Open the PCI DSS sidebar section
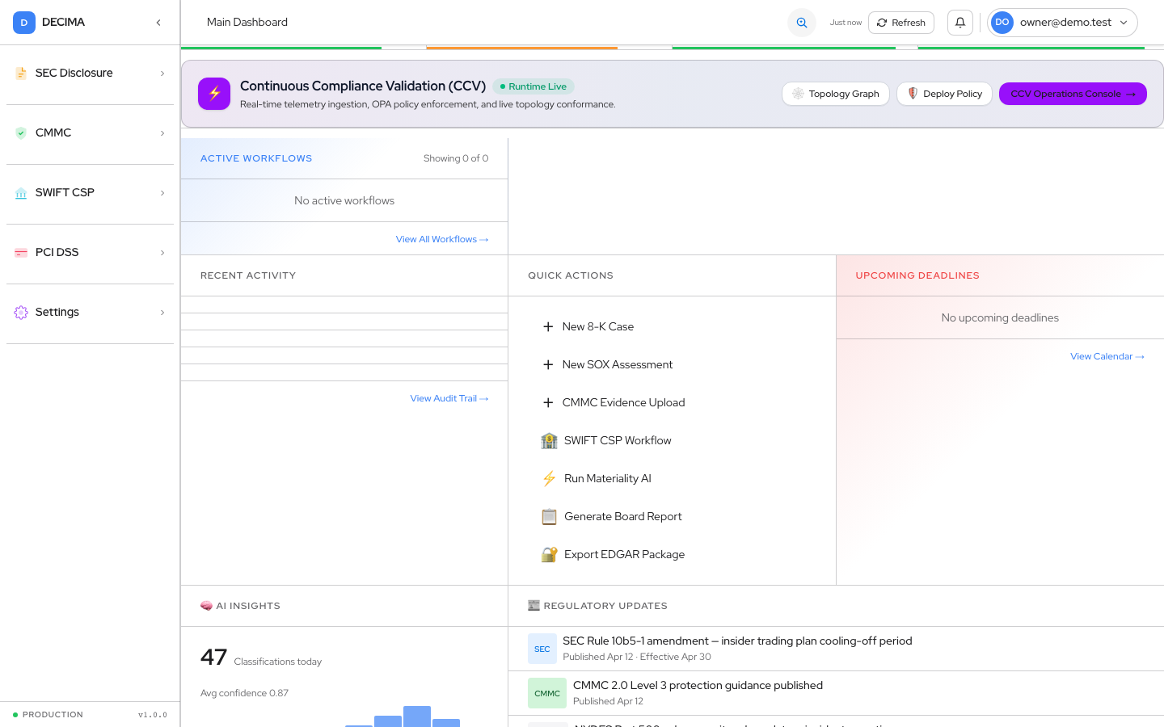This screenshot has width=1164, height=727. 90,253
